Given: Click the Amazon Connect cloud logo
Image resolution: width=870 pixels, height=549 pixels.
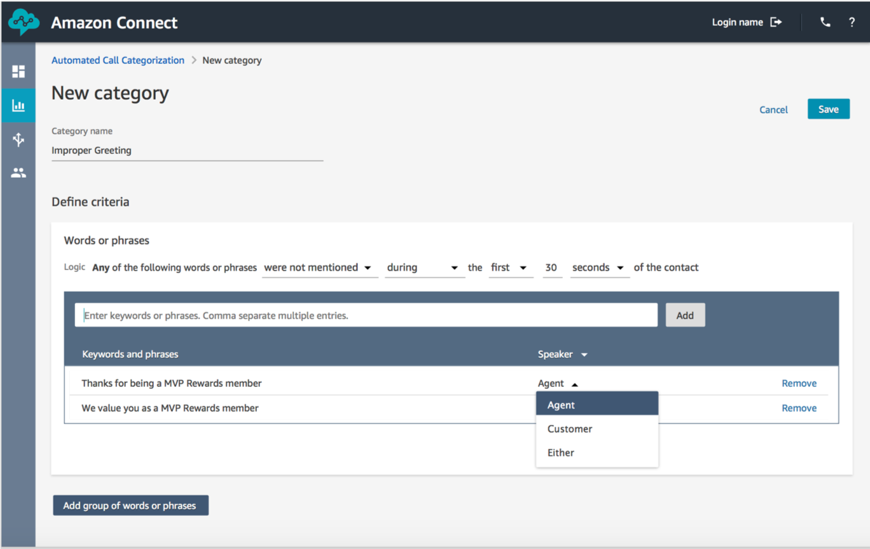Looking at the screenshot, I should click(x=24, y=22).
